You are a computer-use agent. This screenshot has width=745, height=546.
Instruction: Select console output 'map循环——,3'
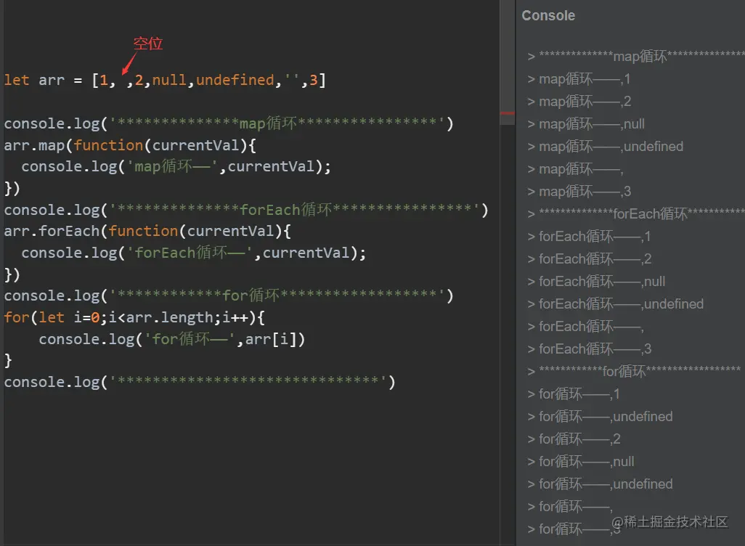(579, 192)
